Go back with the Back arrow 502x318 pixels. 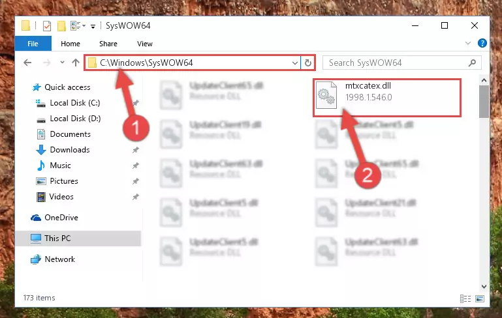(27, 63)
